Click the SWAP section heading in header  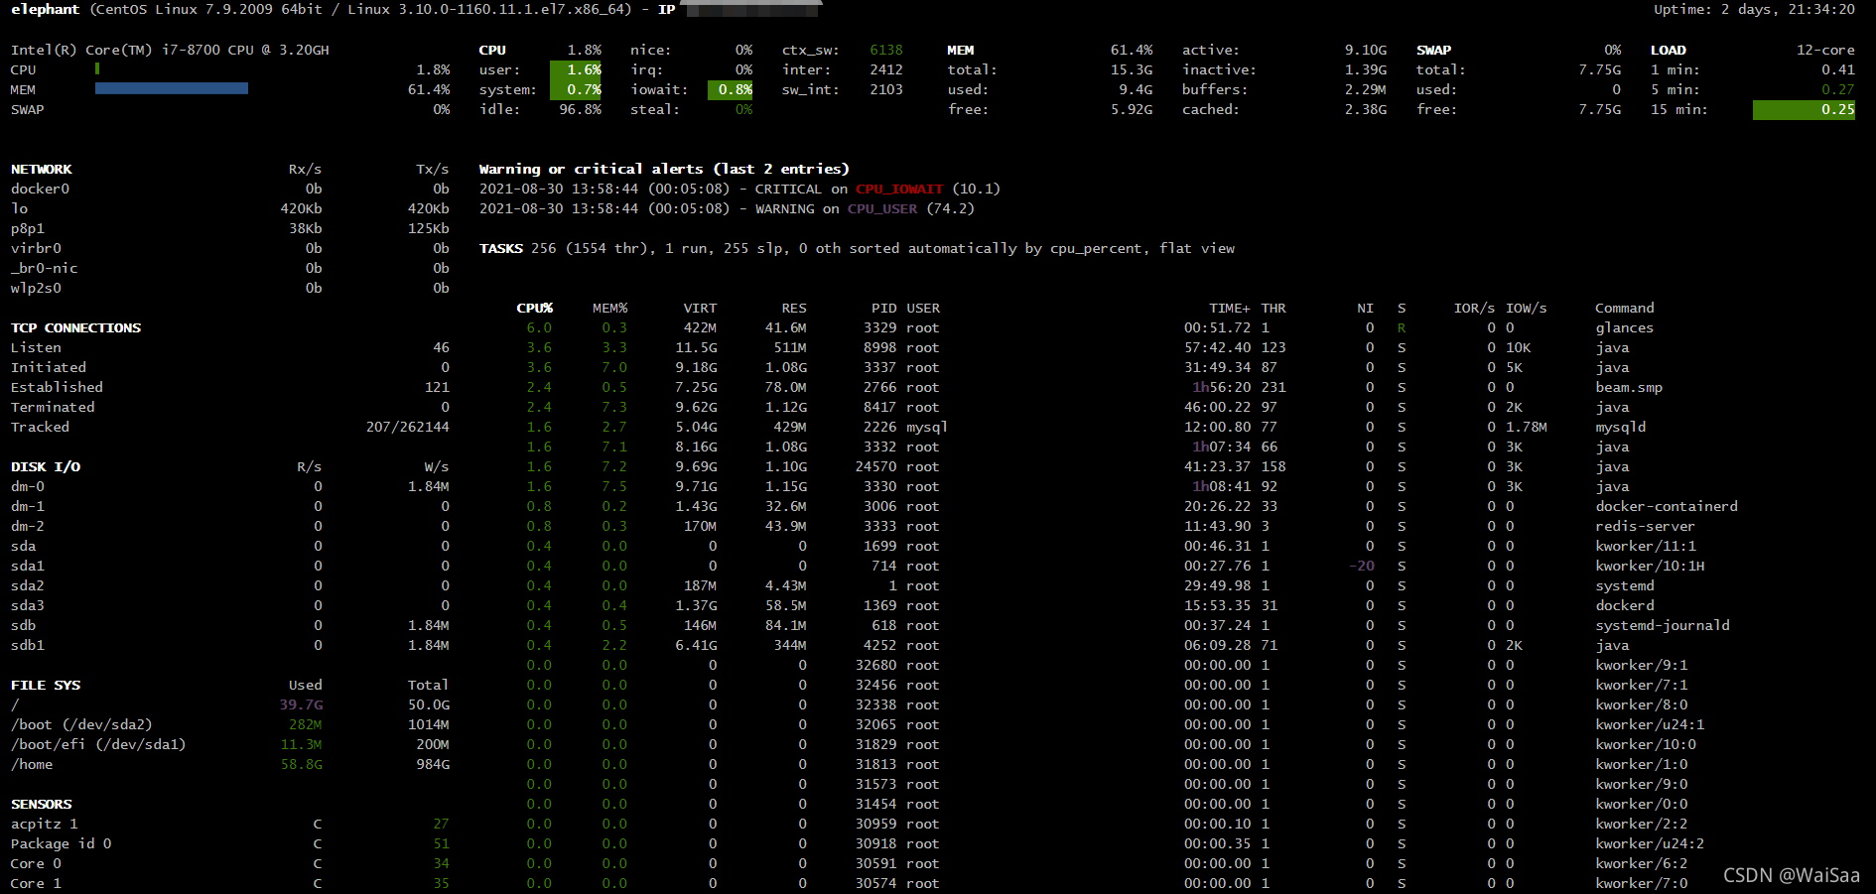click(x=1433, y=50)
